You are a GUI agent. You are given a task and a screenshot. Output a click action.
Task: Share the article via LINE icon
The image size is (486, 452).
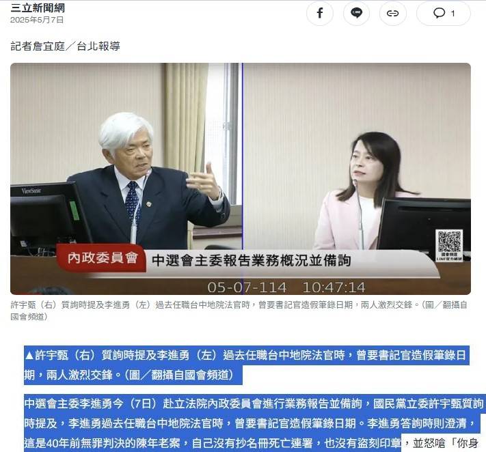tap(356, 13)
